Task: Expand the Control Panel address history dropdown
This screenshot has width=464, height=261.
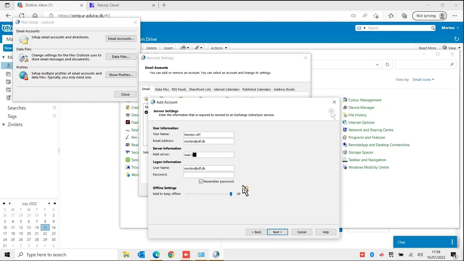Action: 377,65
